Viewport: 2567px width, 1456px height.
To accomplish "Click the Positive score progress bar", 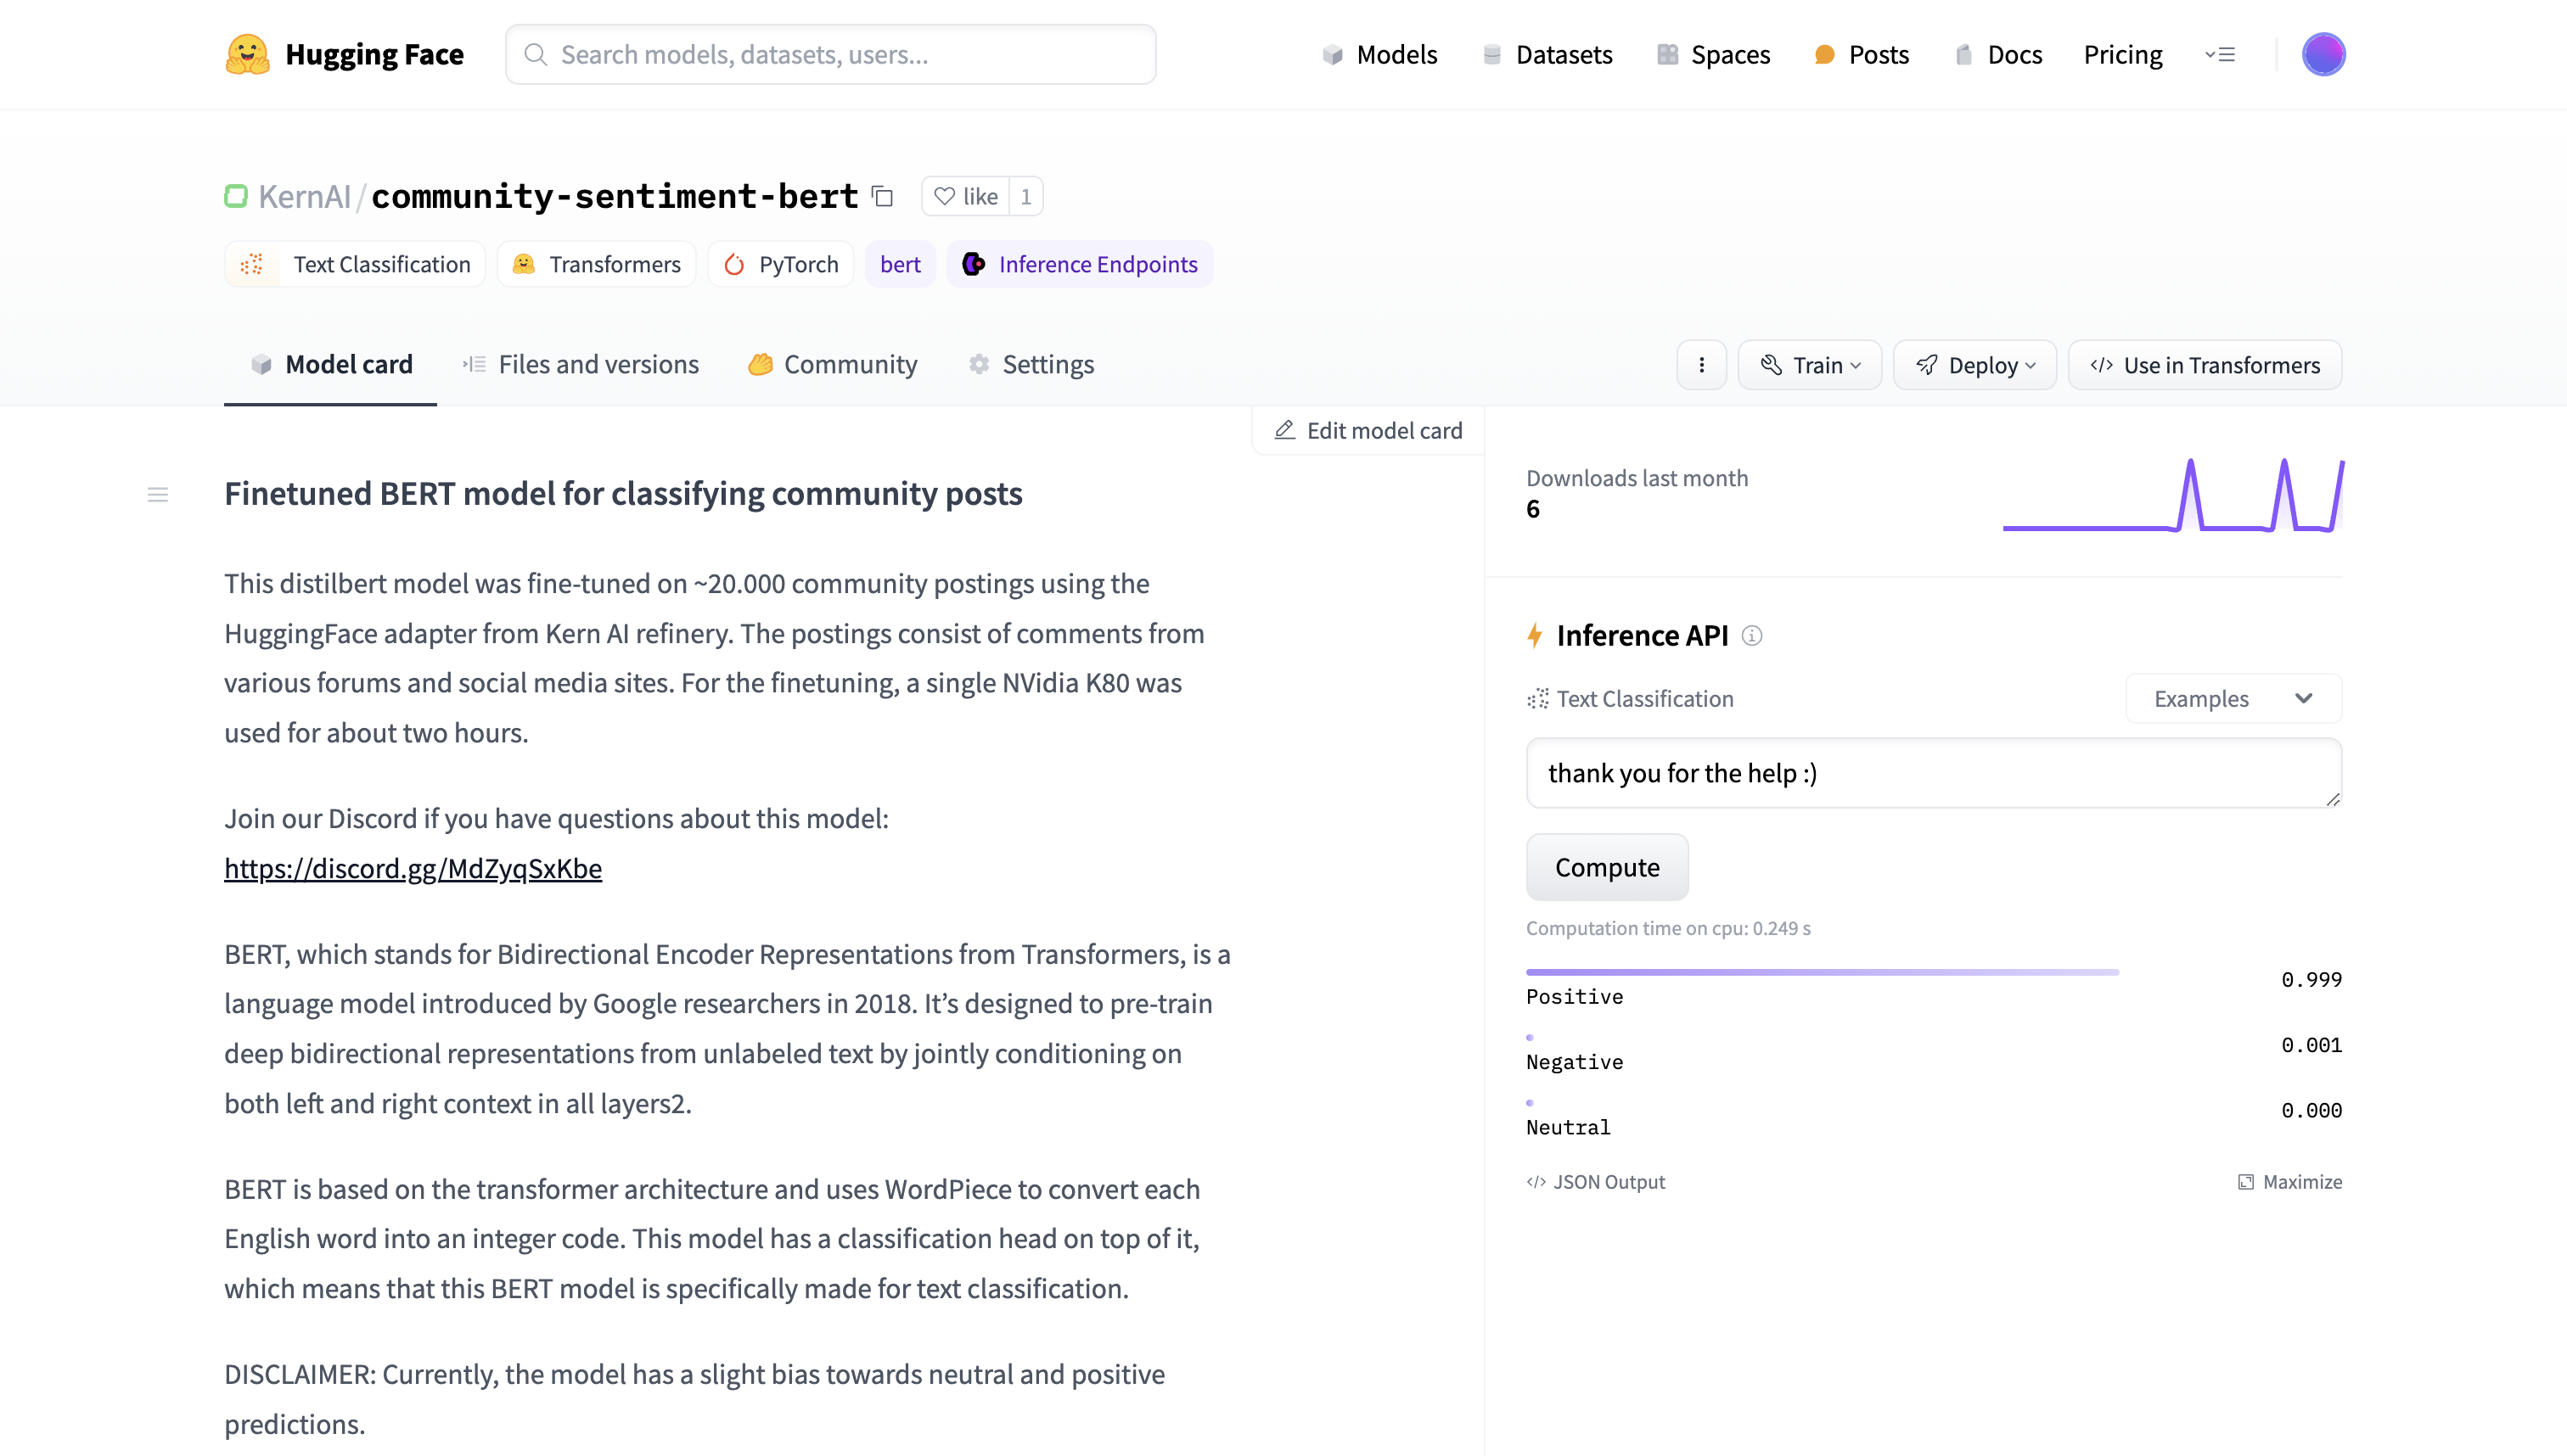I will coord(1823,972).
